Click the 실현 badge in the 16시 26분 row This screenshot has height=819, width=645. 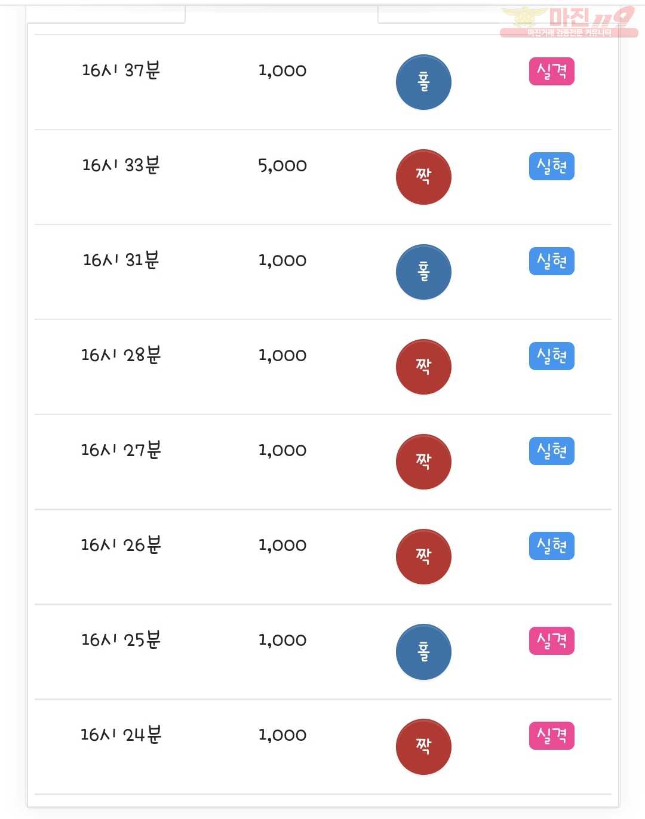[x=552, y=546]
